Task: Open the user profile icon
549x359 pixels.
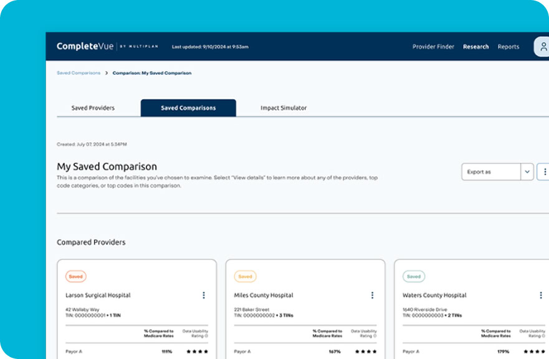Action: (542, 47)
